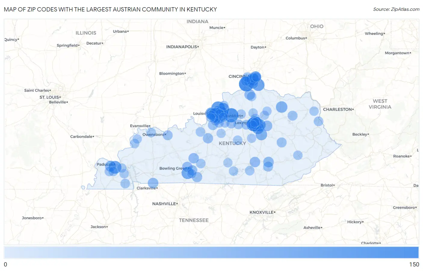The image size is (423, 271).
Task: Click the CHARLESTON city label
Action: click(x=338, y=109)
